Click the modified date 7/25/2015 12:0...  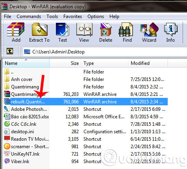click(x=147, y=79)
